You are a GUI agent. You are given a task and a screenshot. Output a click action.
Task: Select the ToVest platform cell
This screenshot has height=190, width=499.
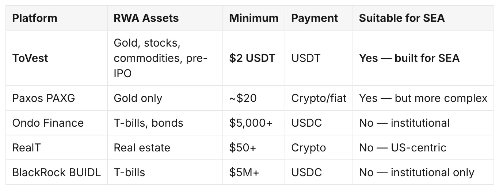tap(30, 58)
